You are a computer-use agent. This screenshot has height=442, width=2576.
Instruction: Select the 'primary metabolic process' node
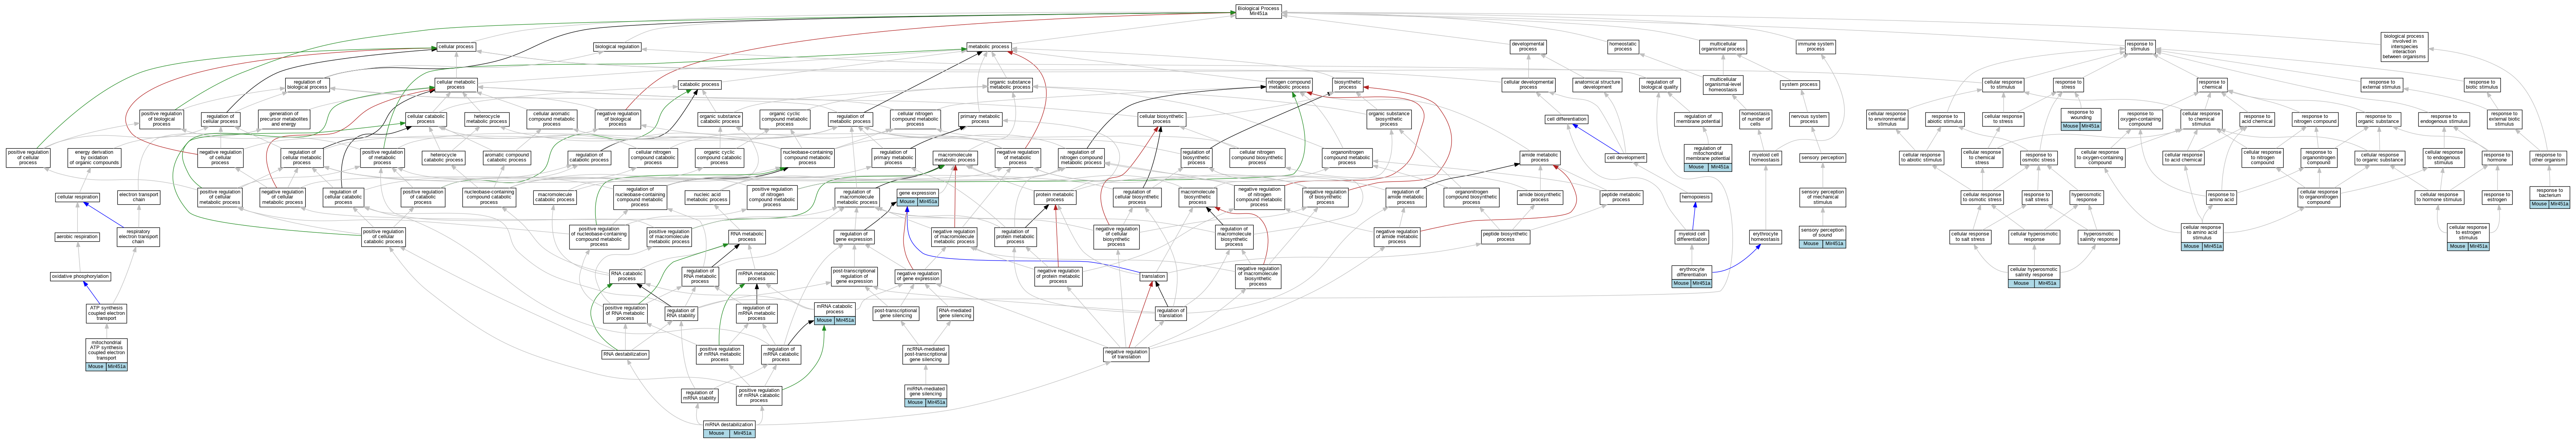pos(980,119)
